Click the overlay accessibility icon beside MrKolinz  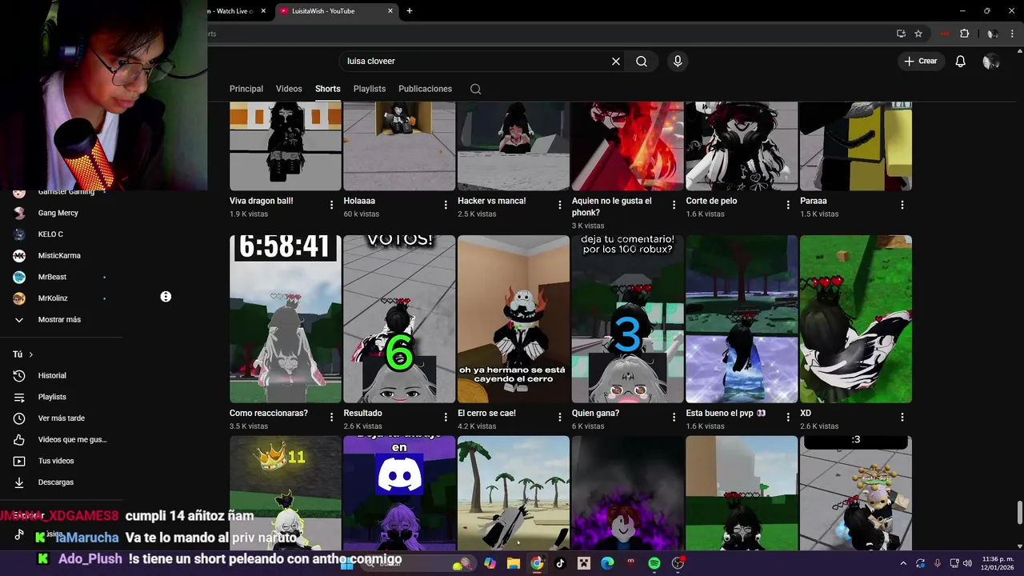[166, 297]
